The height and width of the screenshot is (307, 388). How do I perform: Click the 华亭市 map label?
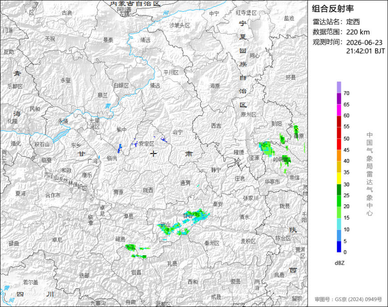(272, 182)
